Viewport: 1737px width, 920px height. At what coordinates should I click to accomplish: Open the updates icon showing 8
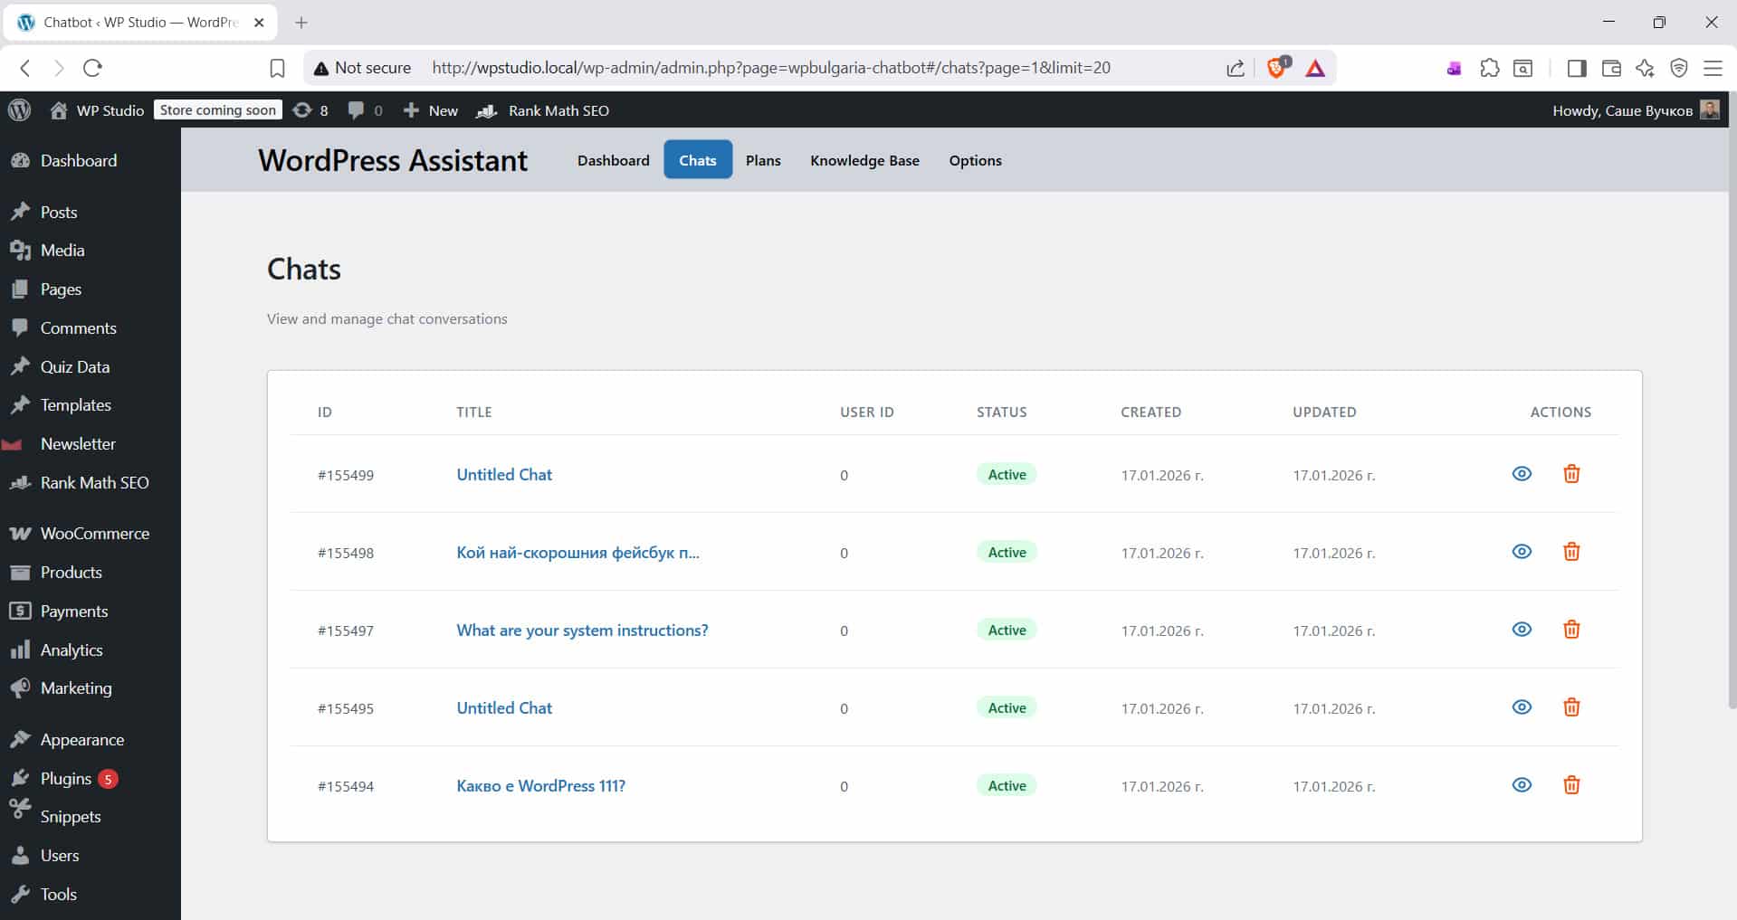310,110
